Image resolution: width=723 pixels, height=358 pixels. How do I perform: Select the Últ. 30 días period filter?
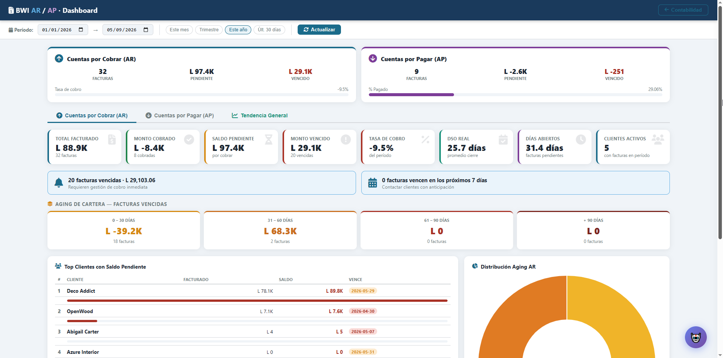269,30
